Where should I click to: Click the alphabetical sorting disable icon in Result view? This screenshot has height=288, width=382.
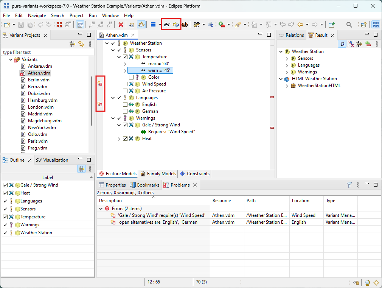351,44
